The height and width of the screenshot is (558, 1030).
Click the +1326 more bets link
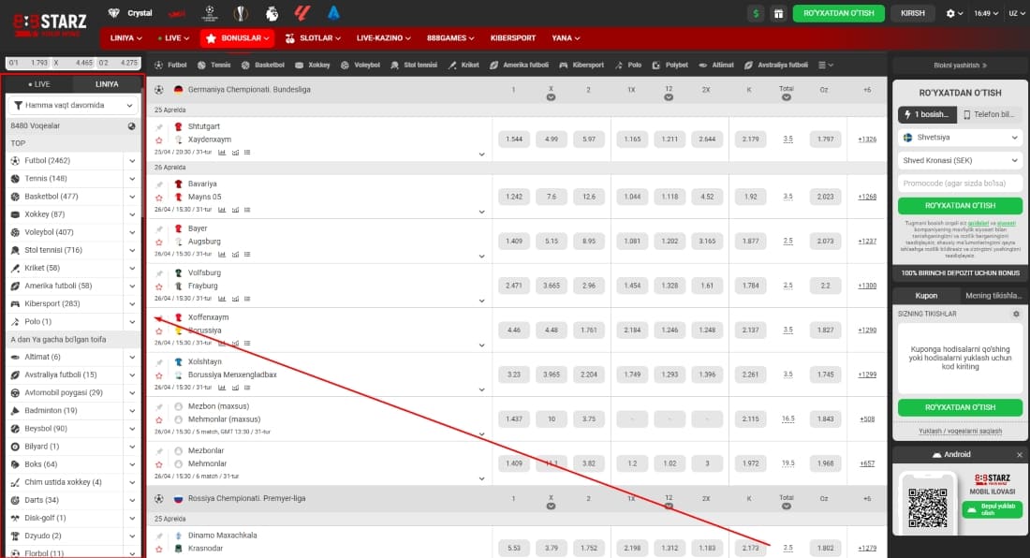[x=867, y=139]
